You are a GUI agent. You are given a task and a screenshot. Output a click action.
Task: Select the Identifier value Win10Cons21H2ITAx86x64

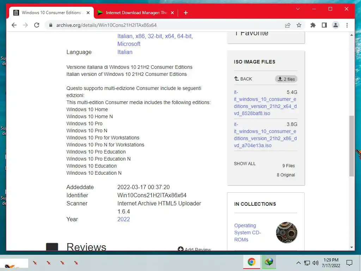click(x=152, y=195)
